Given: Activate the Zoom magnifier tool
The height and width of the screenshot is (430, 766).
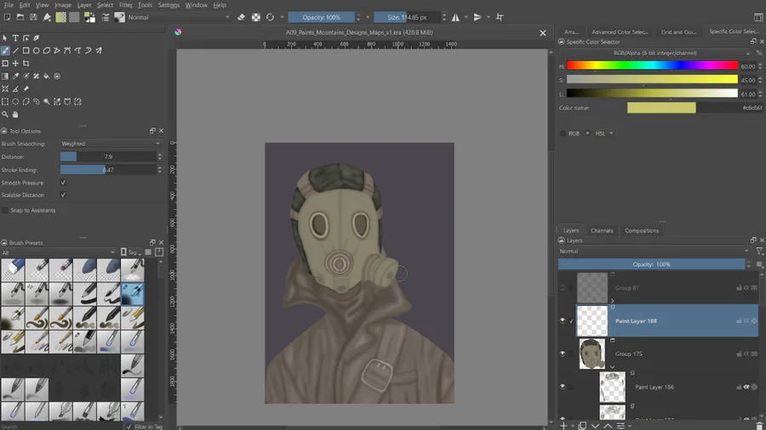Looking at the screenshot, I should pos(5,114).
